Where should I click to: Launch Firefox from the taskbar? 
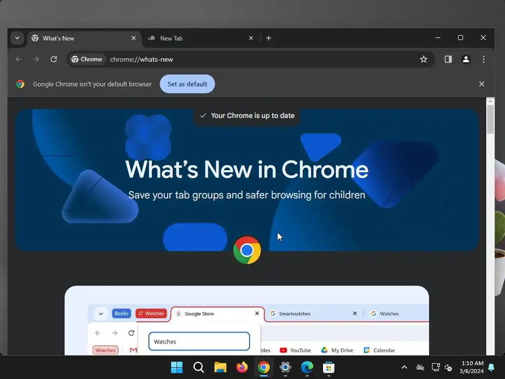tap(242, 367)
